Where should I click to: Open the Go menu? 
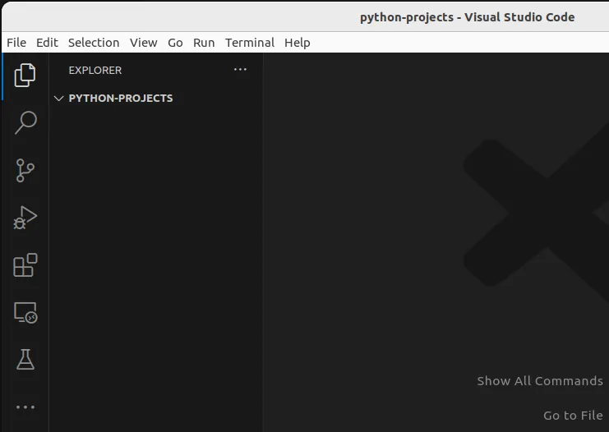[175, 43]
